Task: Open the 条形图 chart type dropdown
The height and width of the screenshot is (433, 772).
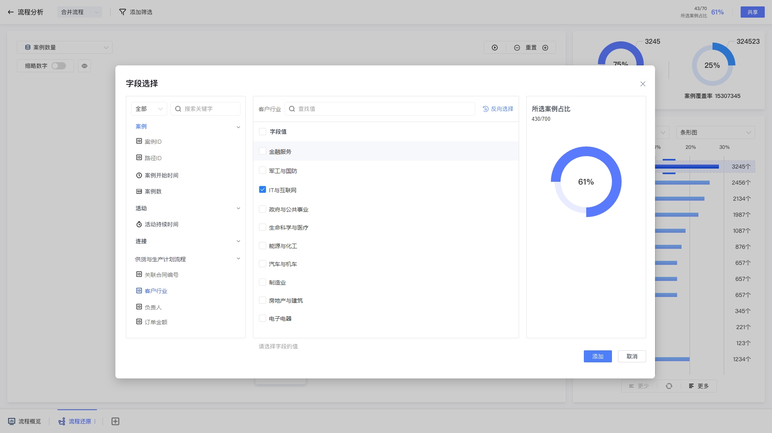Action: coord(715,132)
